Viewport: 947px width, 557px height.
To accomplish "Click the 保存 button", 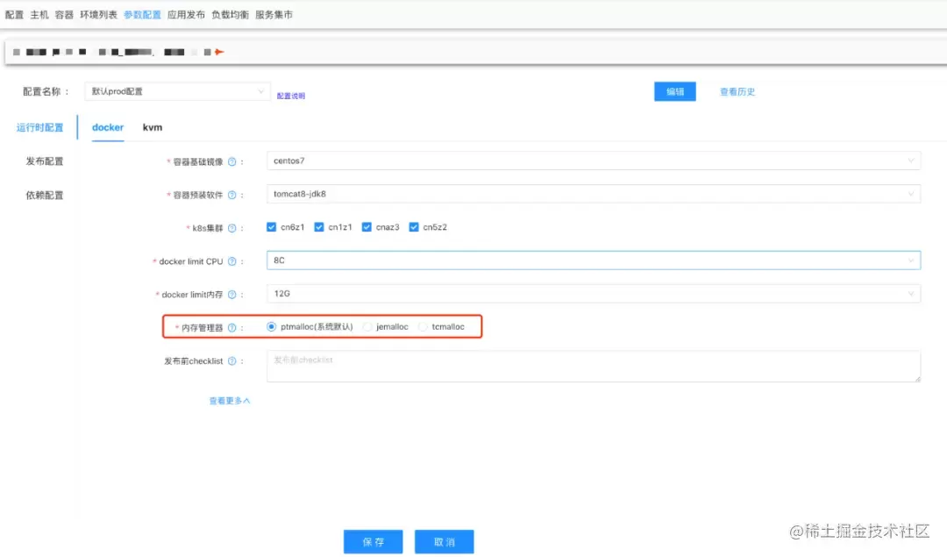I will pos(374,542).
